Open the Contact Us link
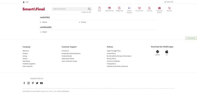 click(x=65, y=51)
